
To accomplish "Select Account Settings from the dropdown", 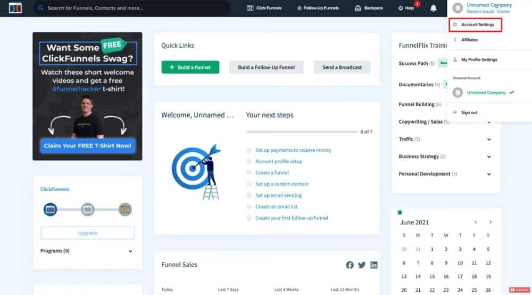I will [x=475, y=25].
